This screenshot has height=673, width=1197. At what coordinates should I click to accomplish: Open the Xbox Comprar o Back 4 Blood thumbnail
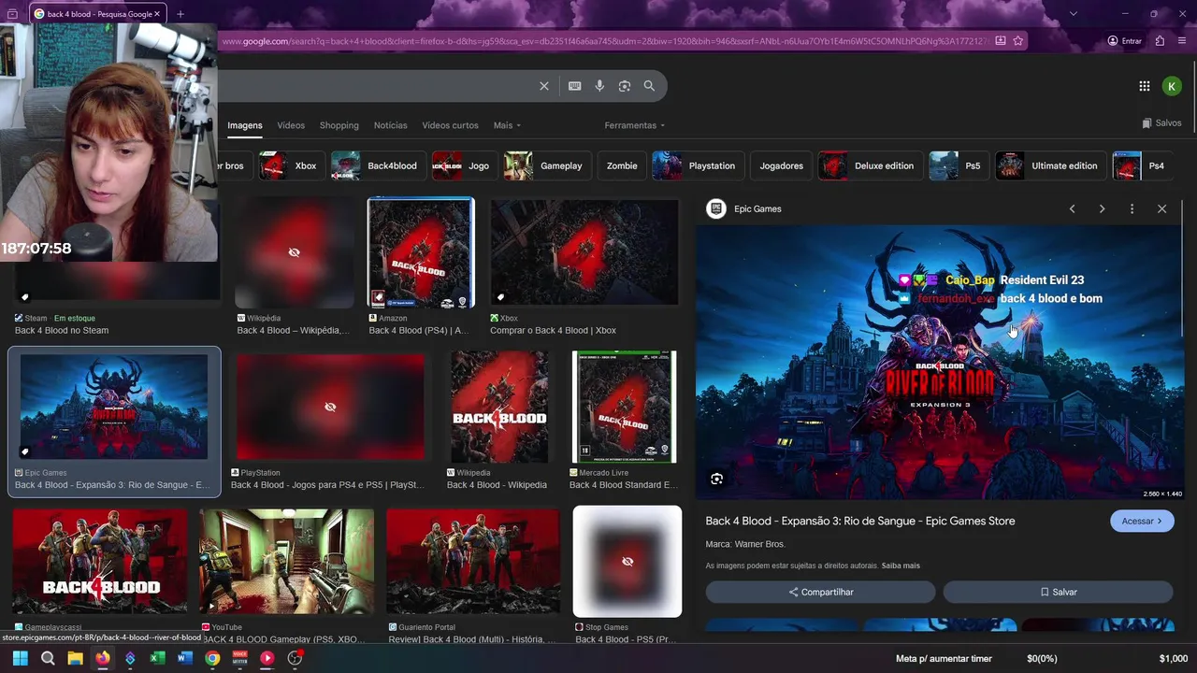click(x=584, y=252)
